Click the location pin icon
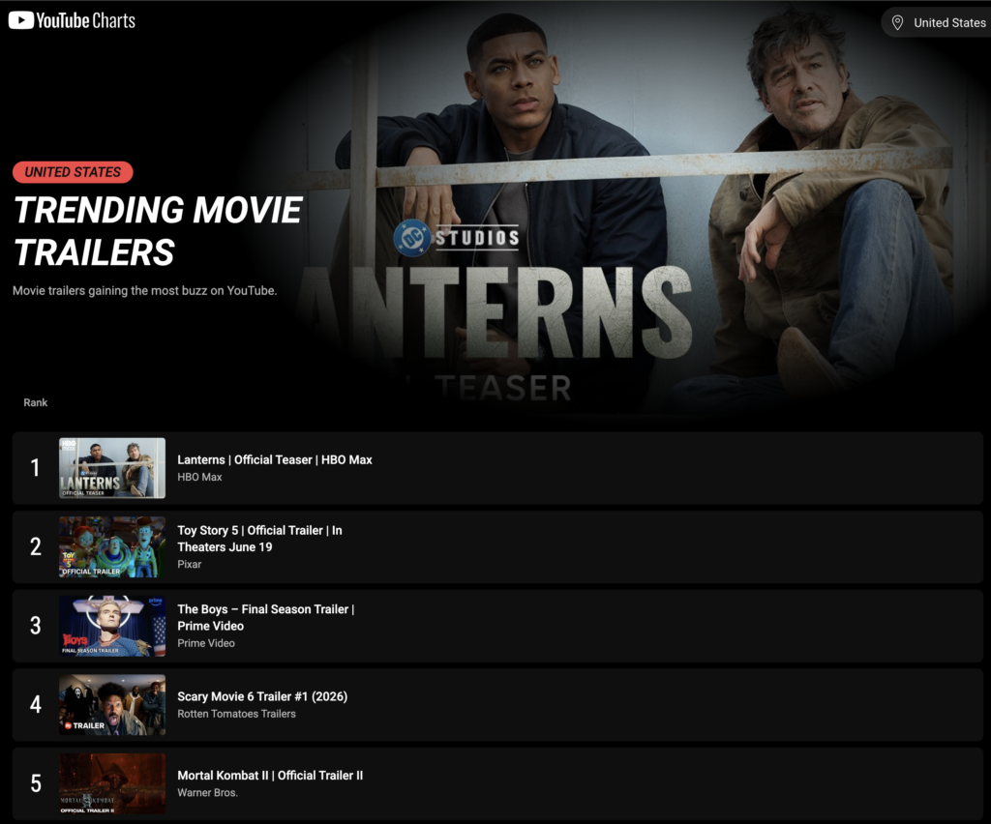 (897, 23)
